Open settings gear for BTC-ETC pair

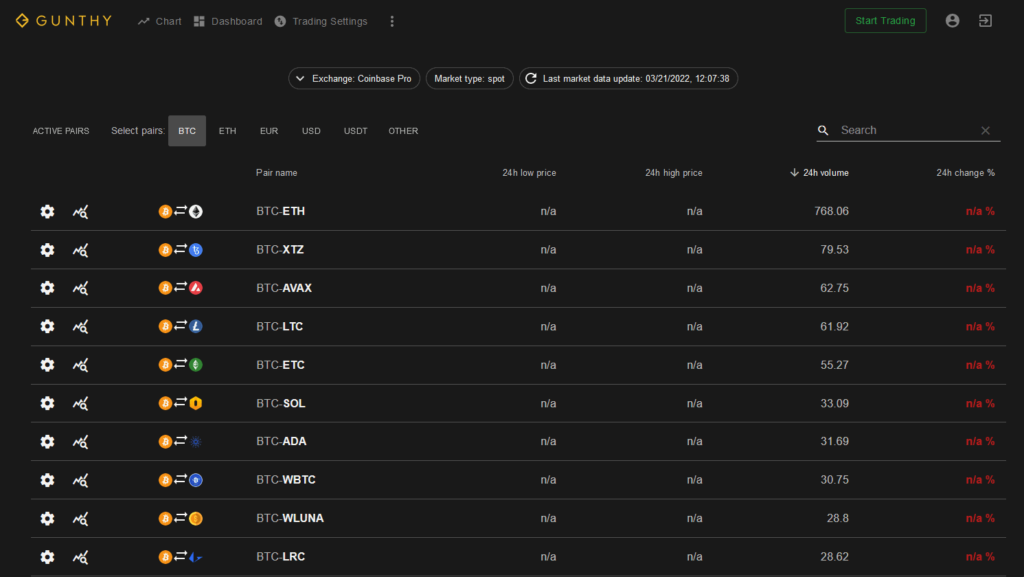click(47, 365)
